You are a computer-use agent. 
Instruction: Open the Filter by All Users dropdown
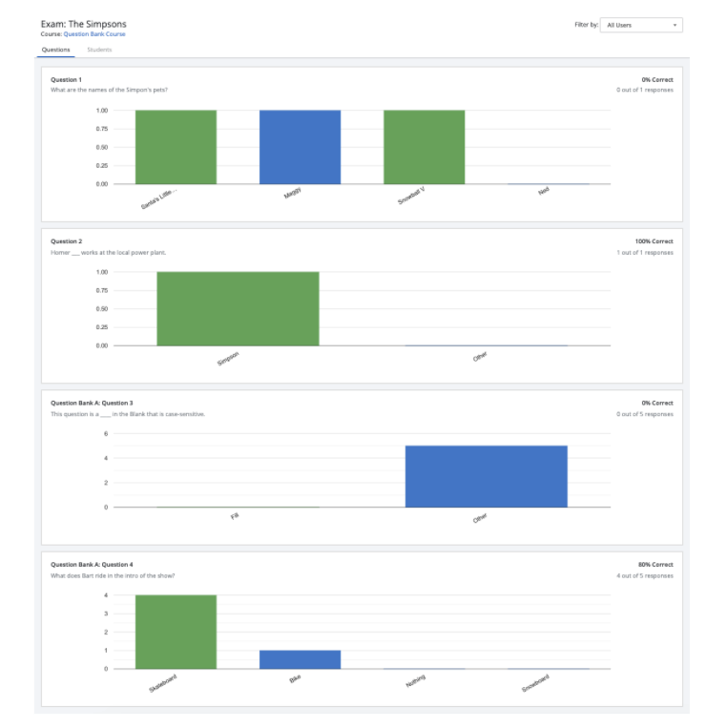[642, 25]
